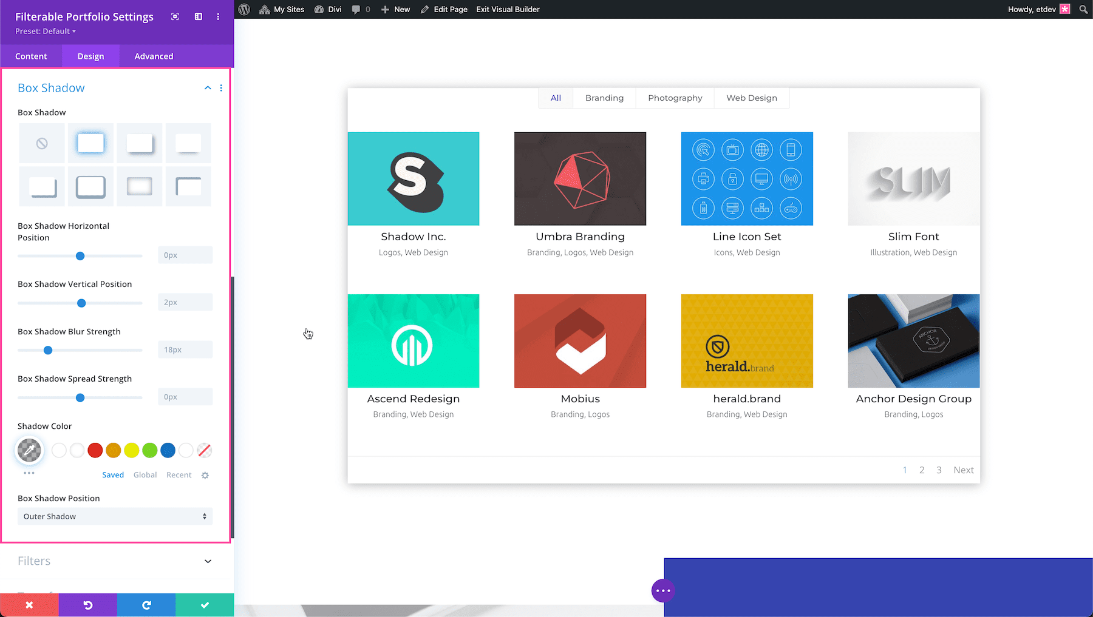Viewport: 1093px width, 617px height.
Task: Select the inner shadow preset
Action: point(139,187)
